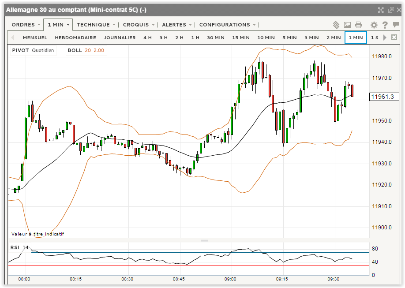Open the chart settings gear
Viewport: 405px width, 288px height.
coord(374,25)
